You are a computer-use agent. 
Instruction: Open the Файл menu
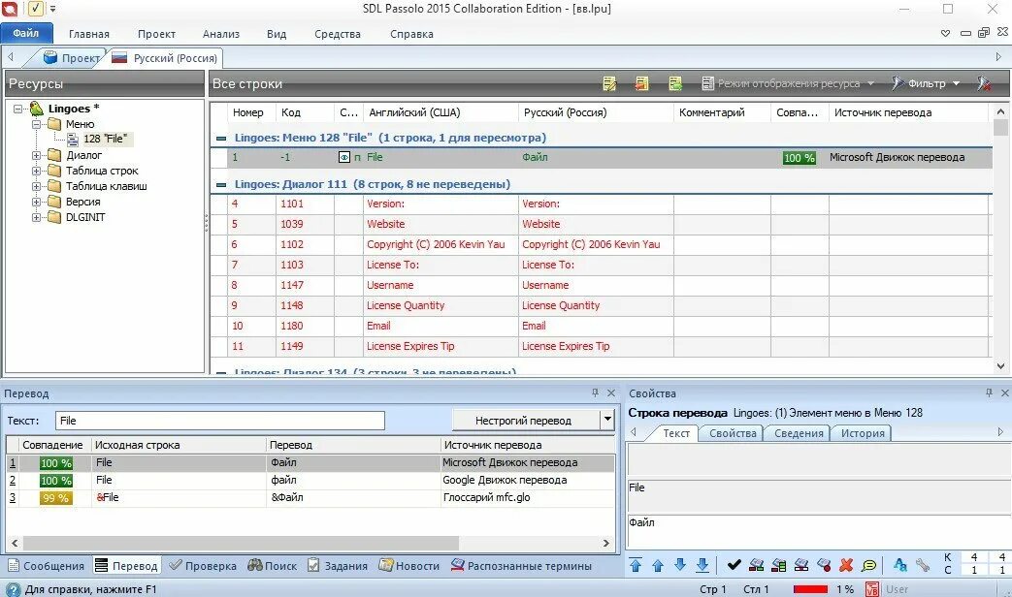pos(25,33)
